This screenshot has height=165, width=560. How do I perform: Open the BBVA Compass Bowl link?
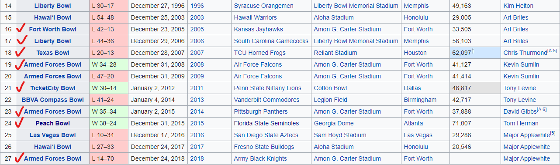click(x=52, y=100)
